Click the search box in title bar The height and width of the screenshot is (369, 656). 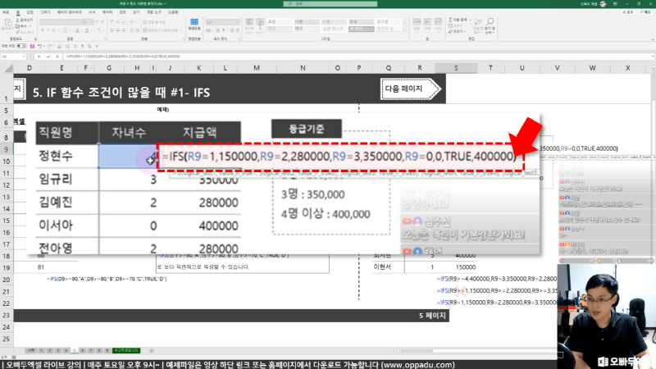(x=330, y=4)
